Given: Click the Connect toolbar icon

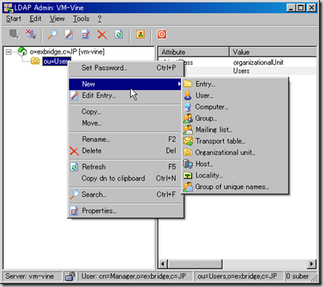Looking at the screenshot, I should (14, 34).
